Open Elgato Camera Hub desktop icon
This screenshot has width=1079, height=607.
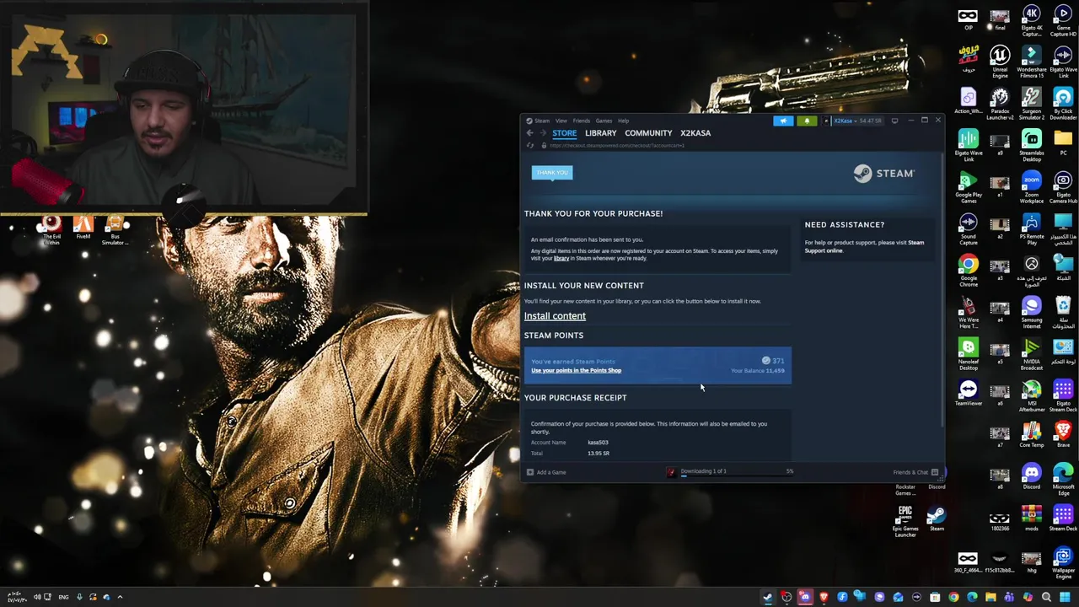coord(1063,187)
